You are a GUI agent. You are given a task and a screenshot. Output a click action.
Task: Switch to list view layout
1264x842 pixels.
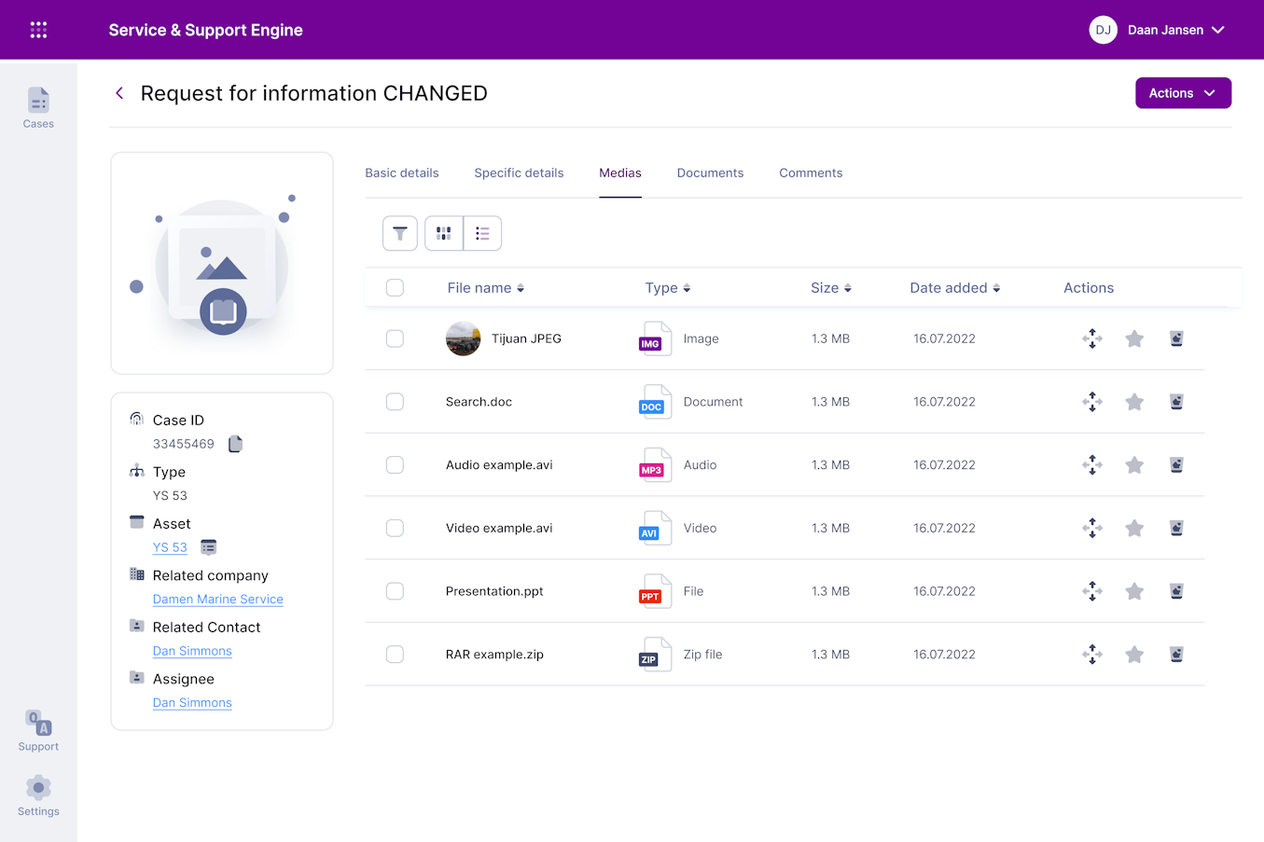[x=482, y=233]
